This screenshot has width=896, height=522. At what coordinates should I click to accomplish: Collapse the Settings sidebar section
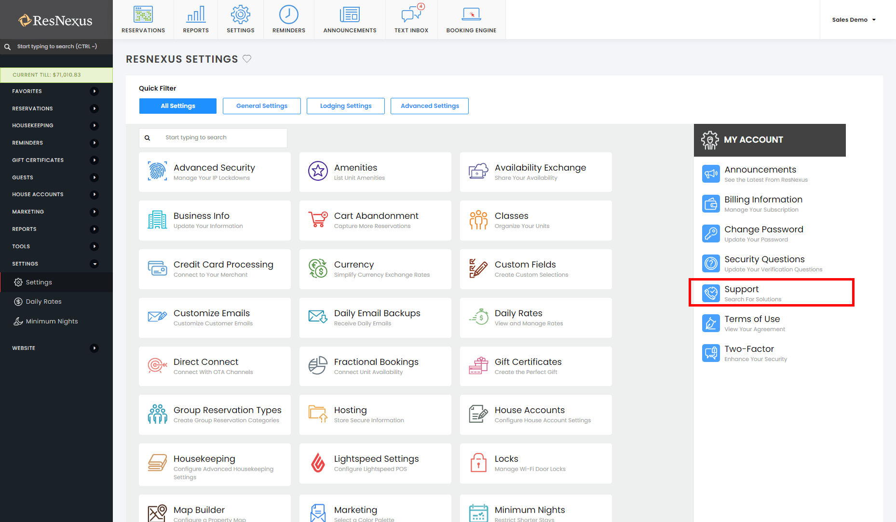95,264
